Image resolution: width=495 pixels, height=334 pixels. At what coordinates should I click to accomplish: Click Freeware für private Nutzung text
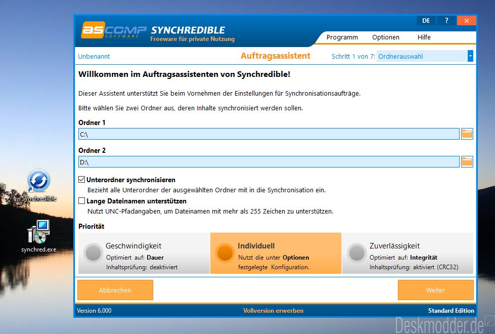[x=193, y=39]
